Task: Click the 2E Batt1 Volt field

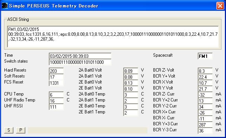Action: click(x=131, y=89)
